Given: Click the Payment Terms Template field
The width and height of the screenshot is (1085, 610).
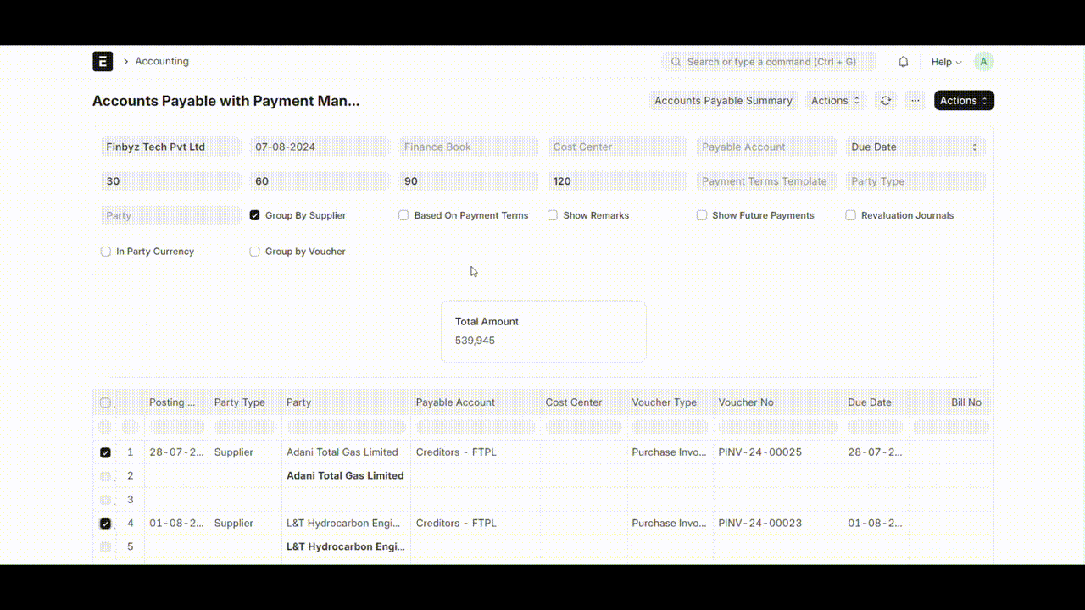Looking at the screenshot, I should 767,181.
